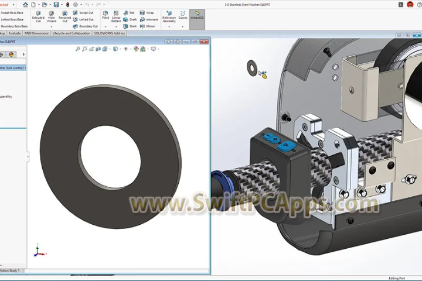Image resolution: width=422 pixels, height=281 pixels.
Task: Toggle the Instant3D button
Action: (x=198, y=16)
